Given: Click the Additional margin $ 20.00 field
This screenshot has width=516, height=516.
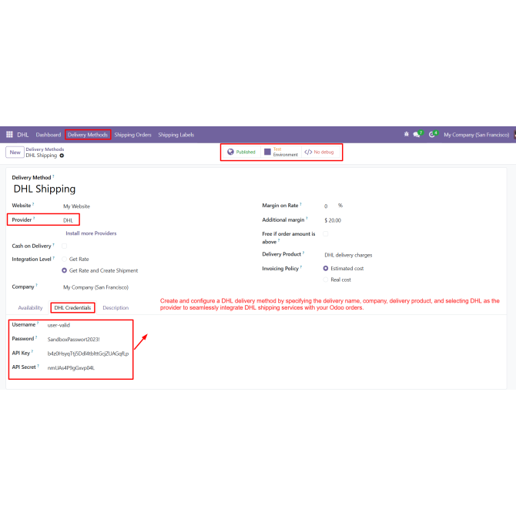Looking at the screenshot, I should tap(333, 220).
